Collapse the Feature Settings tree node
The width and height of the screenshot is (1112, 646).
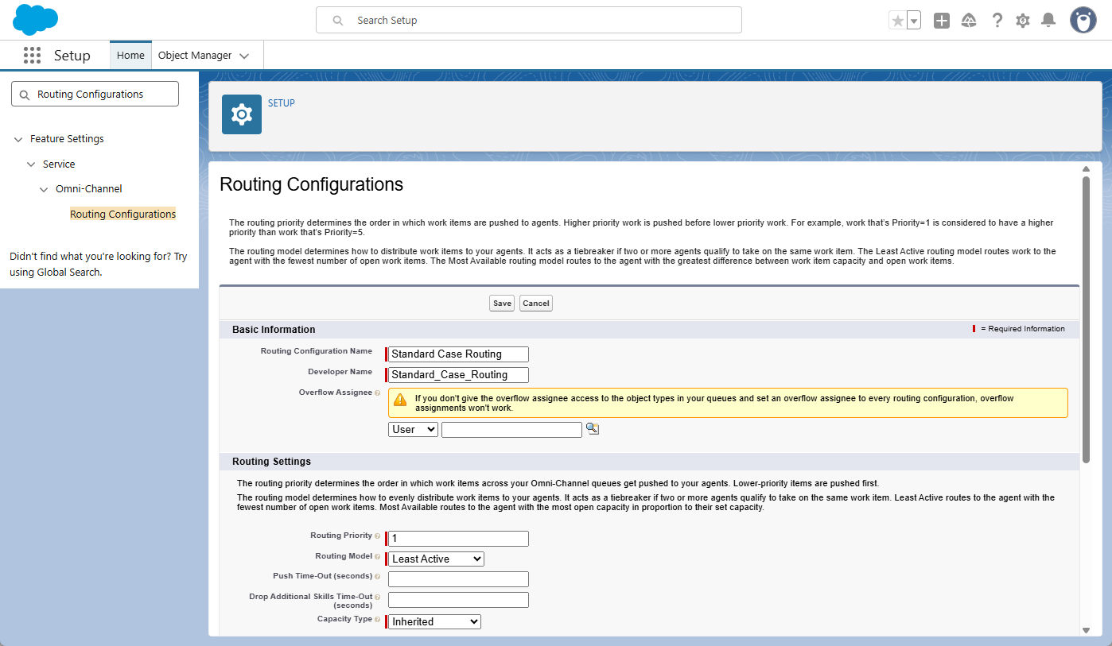pos(18,139)
